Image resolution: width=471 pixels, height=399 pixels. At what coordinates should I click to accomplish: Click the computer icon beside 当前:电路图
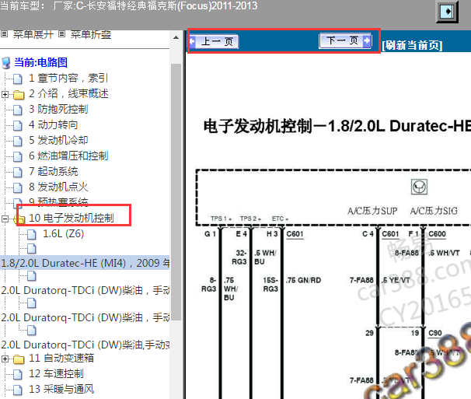click(x=6, y=63)
